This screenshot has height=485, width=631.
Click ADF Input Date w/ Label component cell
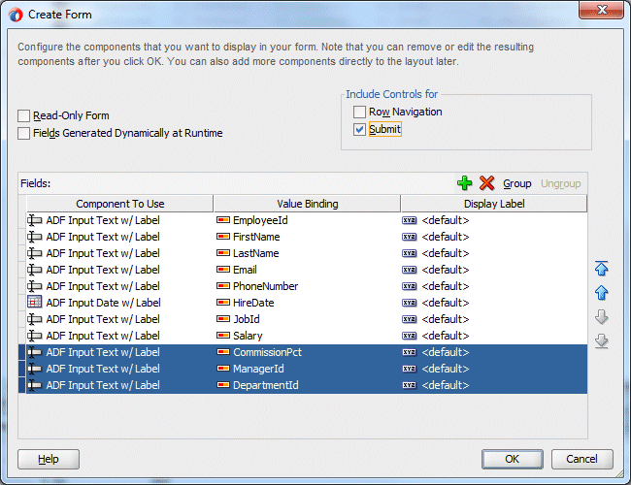click(120, 303)
